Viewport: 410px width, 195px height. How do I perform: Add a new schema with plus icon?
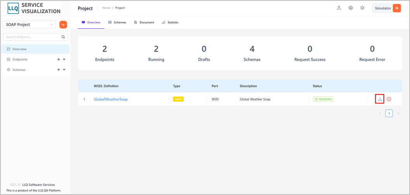coord(59,69)
